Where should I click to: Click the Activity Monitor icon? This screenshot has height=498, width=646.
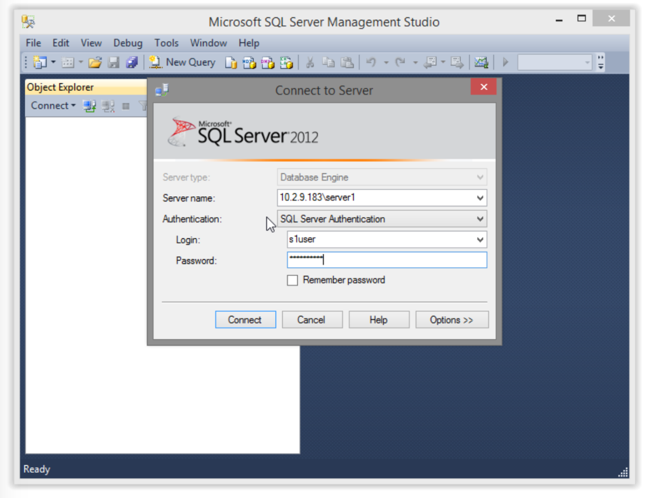481,62
